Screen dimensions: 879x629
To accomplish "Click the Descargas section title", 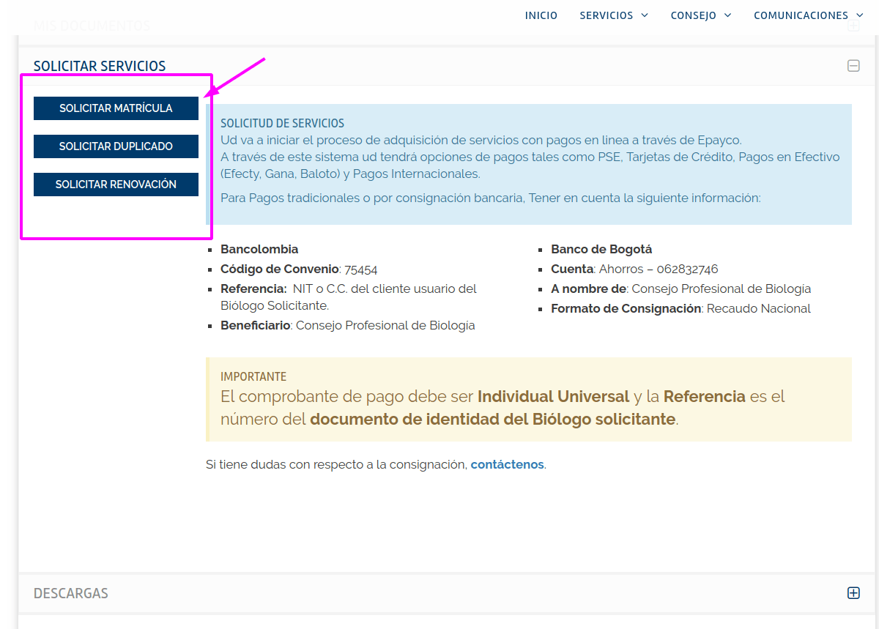I will click(x=71, y=593).
